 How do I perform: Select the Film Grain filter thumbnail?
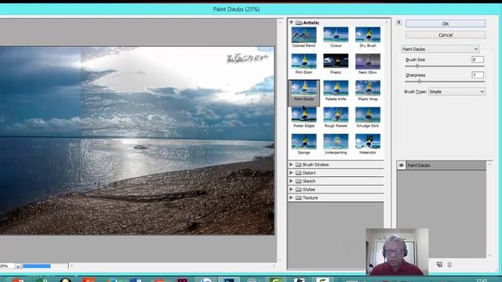coord(304,62)
